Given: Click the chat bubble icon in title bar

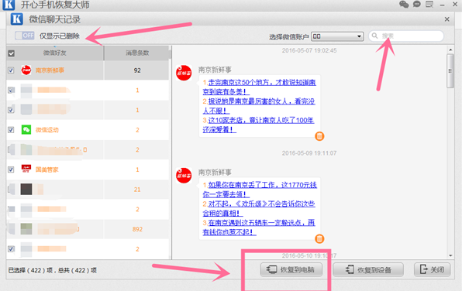Looking at the screenshot, I should (x=416, y=4).
